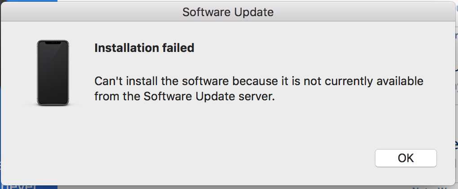458x189 pixels.
Task: Click the Installation failed heading
Action: coord(144,48)
